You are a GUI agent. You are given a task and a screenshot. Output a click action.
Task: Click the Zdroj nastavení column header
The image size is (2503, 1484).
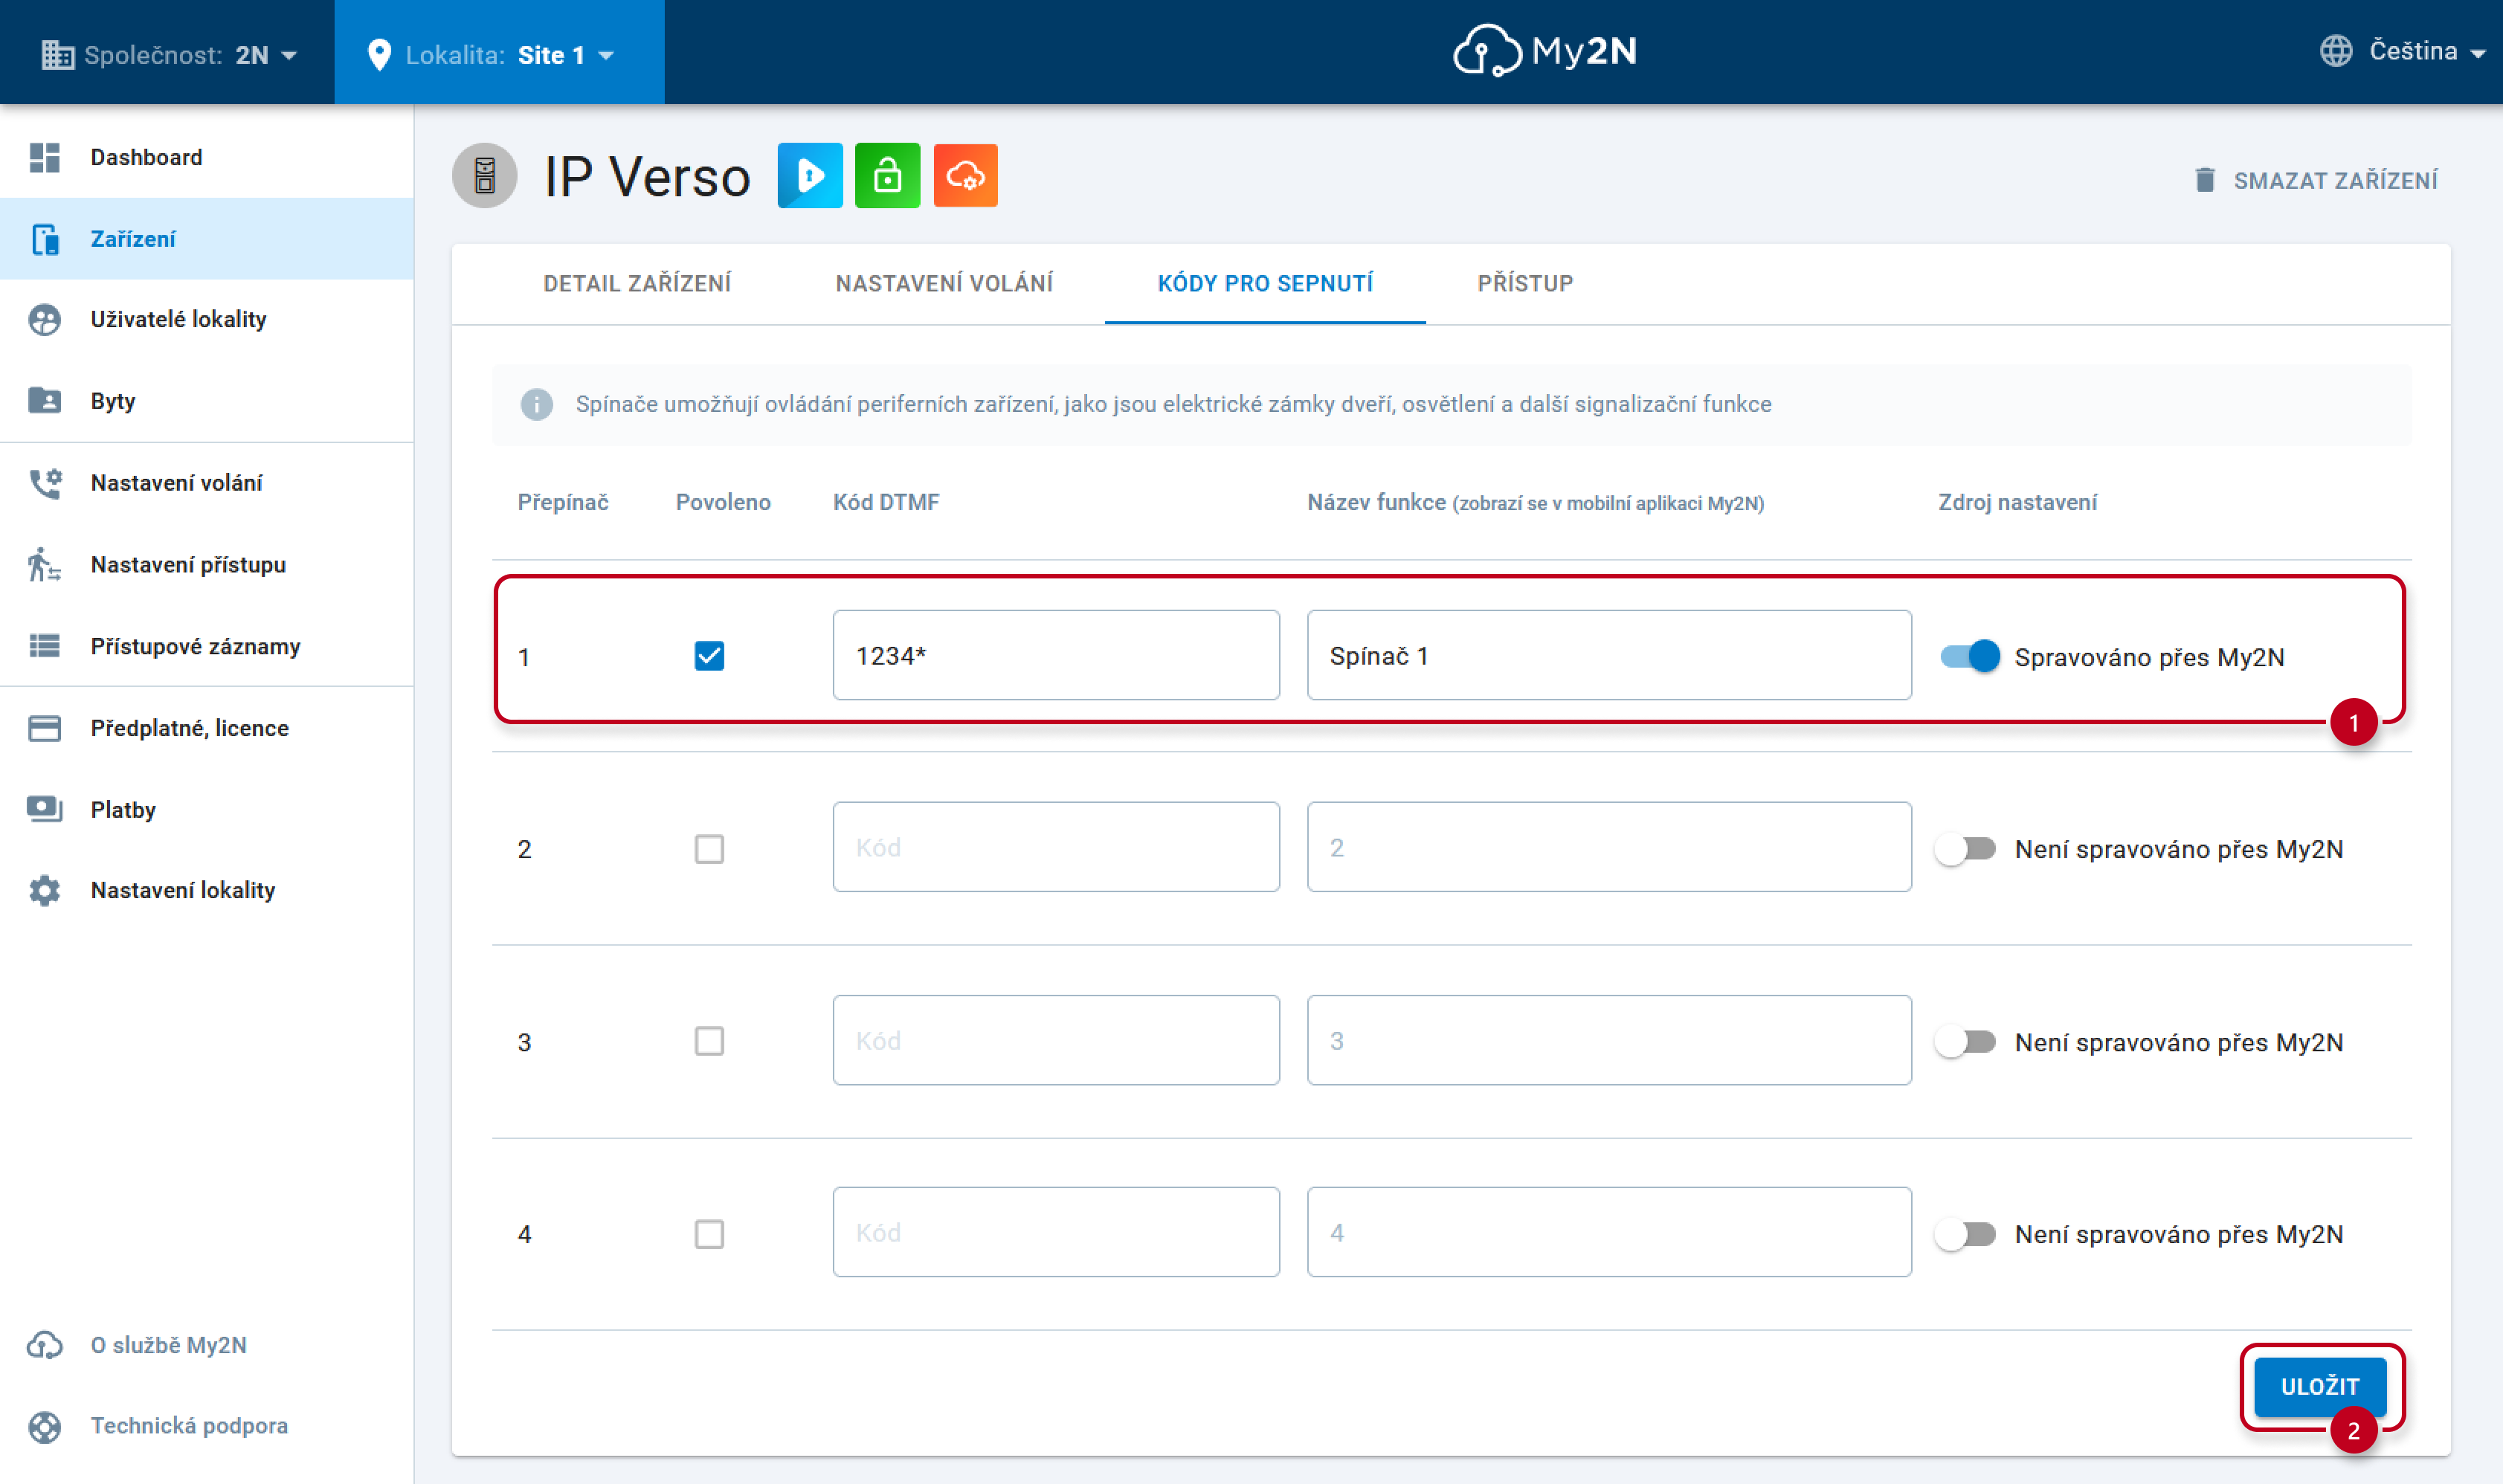click(x=2017, y=503)
